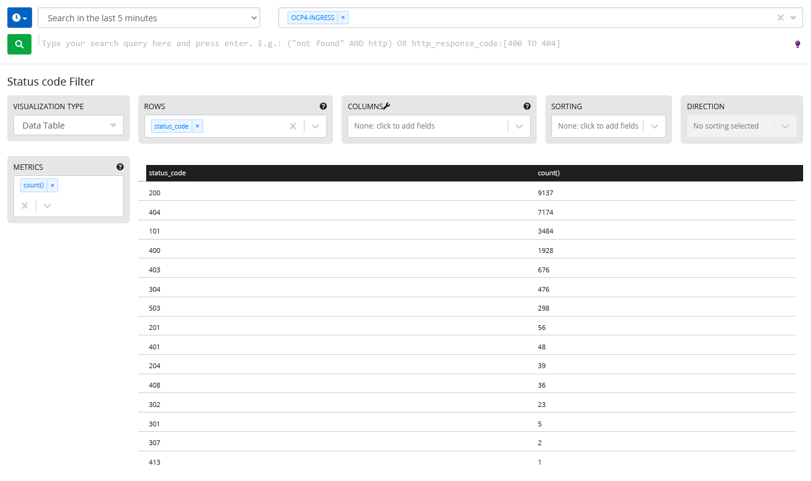Click the status_code column header
This screenshot has height=481, width=811.
(x=167, y=173)
